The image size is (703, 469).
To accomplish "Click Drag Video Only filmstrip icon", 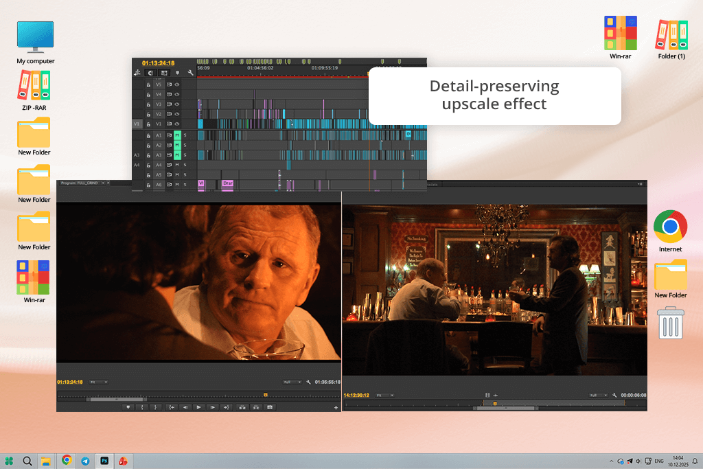I will (487, 395).
